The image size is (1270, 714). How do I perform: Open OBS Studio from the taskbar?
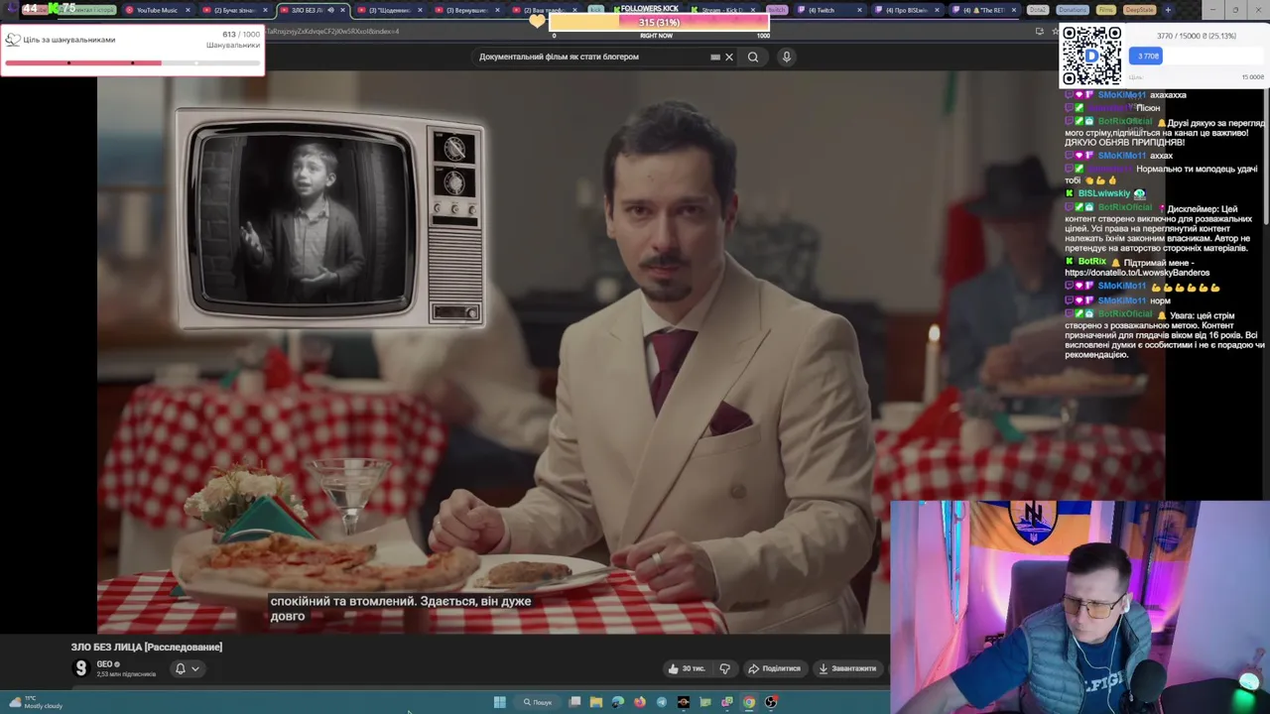click(771, 702)
